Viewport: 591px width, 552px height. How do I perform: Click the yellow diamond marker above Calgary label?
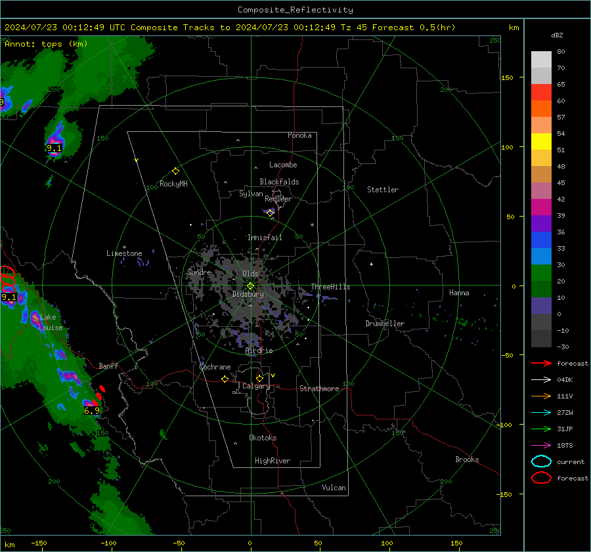pos(259,378)
